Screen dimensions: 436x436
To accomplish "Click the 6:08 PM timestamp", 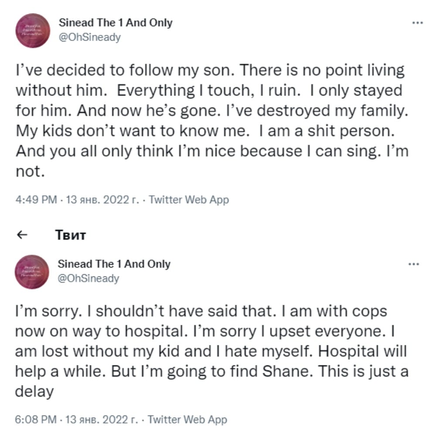I will (36, 419).
